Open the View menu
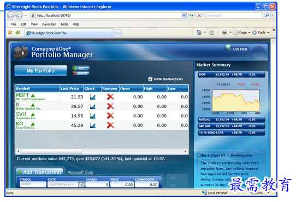 tap(34, 25)
